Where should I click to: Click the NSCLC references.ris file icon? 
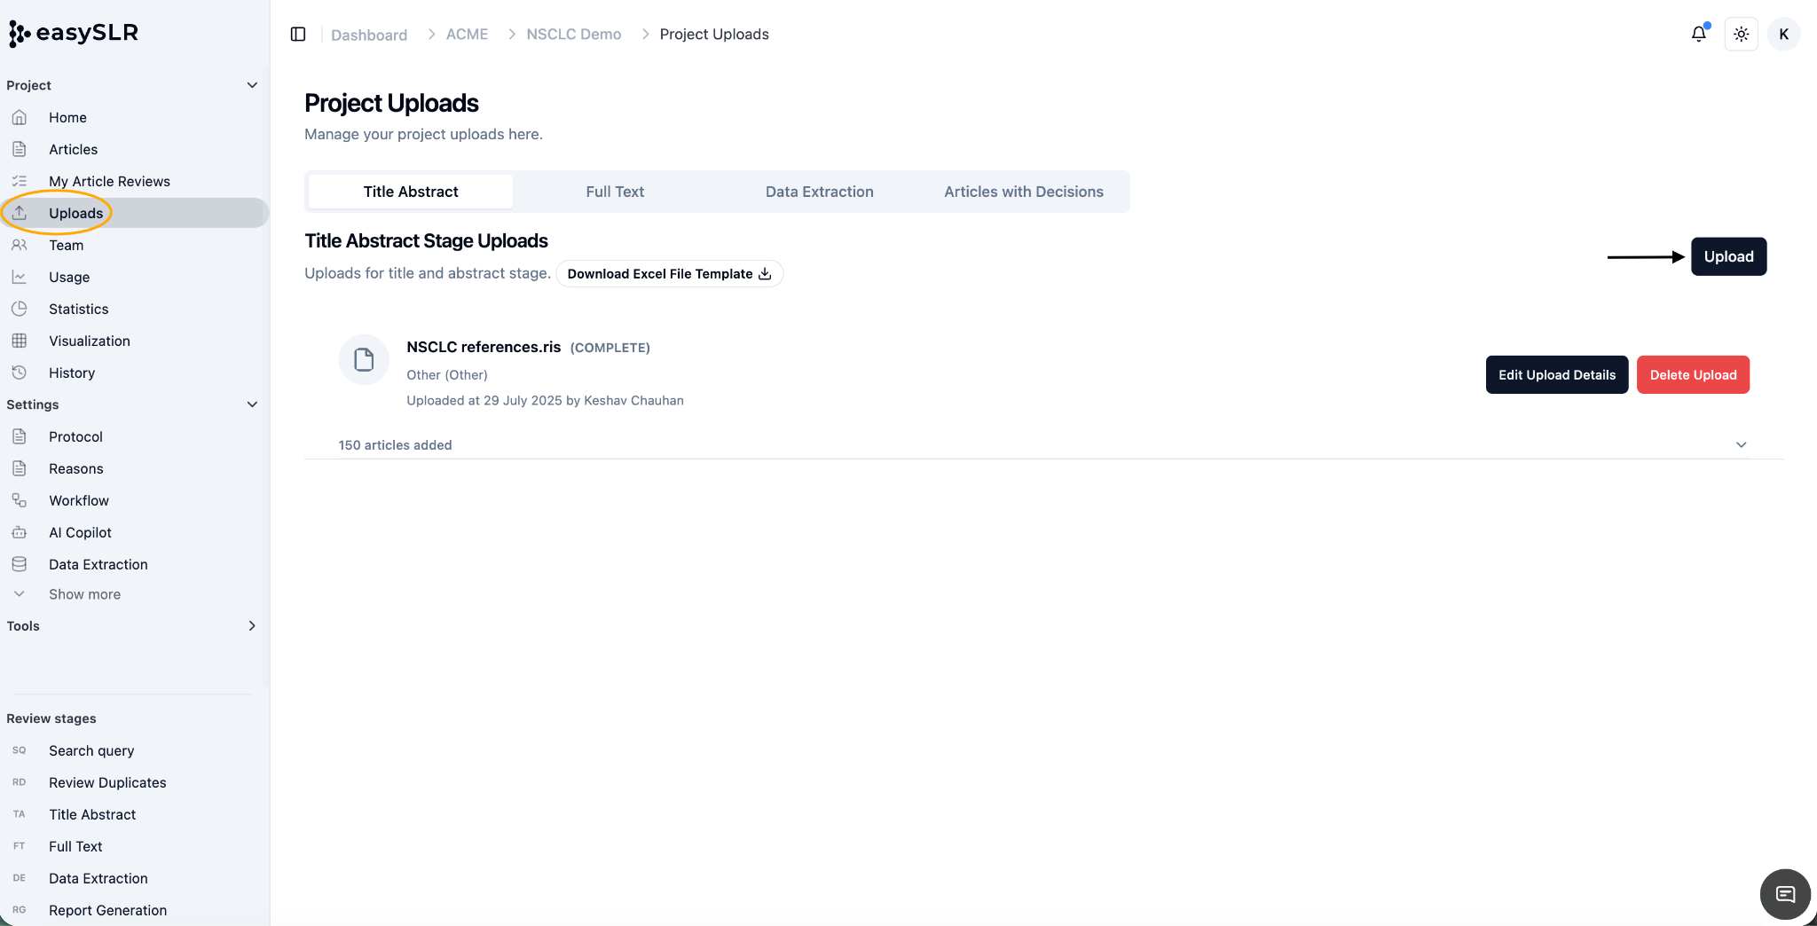point(364,359)
